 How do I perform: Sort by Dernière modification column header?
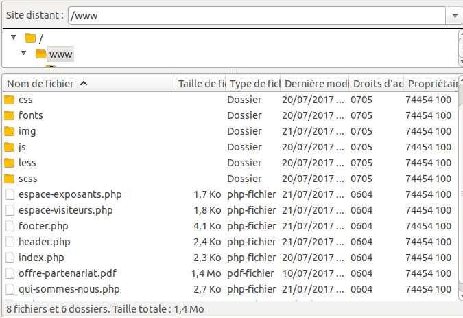point(316,84)
